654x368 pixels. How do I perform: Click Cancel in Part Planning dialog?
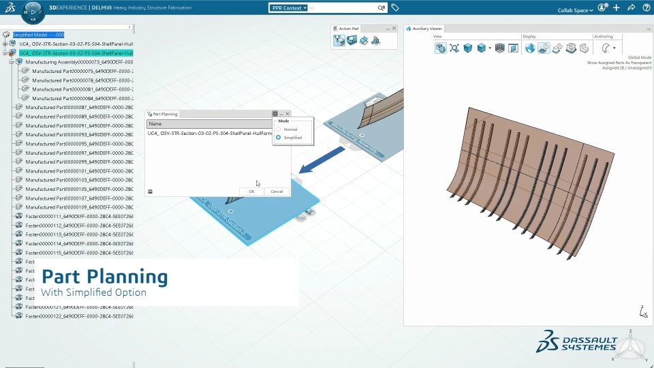coord(277,191)
